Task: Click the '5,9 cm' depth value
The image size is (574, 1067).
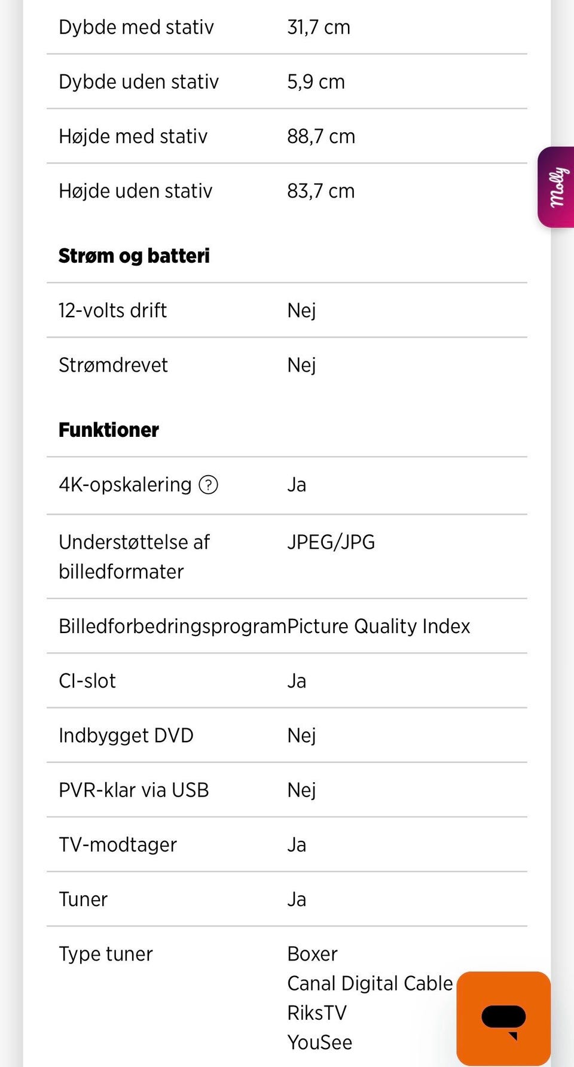Action: click(x=316, y=81)
